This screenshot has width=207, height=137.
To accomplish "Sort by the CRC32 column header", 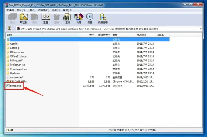I will 162,35.
